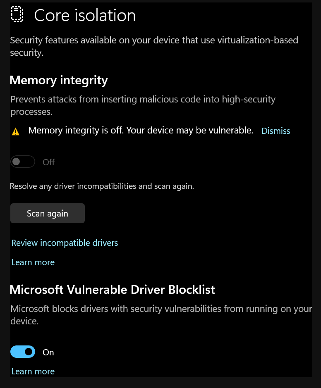
Task: Click the dark knob of the On switch
Action: coord(29,352)
